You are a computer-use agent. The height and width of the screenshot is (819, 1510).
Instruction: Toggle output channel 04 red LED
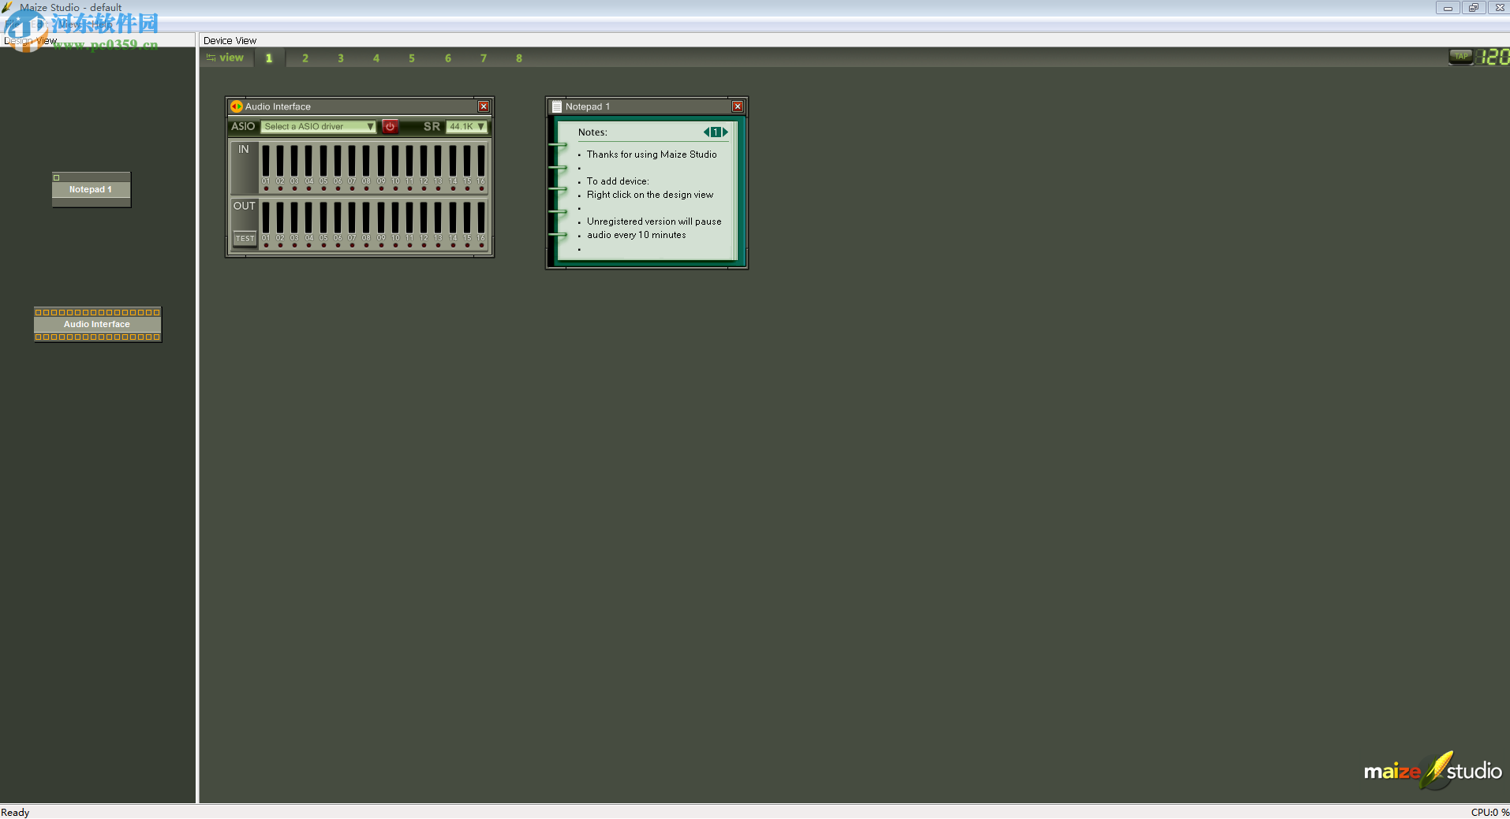click(x=309, y=245)
